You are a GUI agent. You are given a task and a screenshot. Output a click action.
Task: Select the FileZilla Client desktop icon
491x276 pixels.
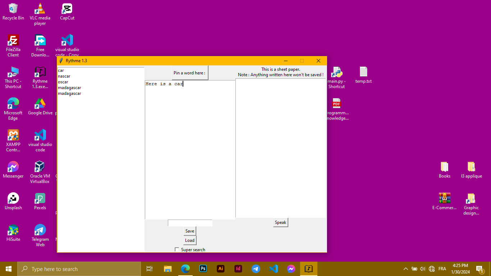[x=13, y=46]
